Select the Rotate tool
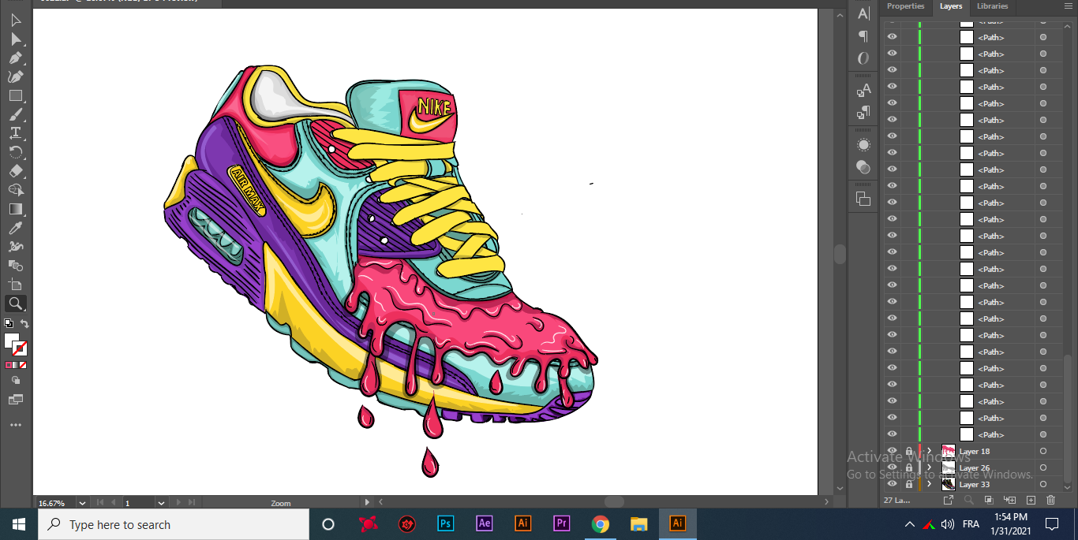1078x540 pixels. 15,152
